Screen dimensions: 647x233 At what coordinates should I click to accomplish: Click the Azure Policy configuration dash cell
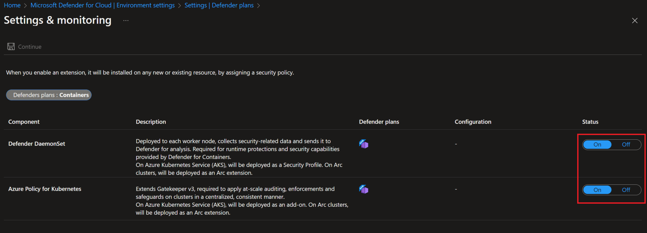tap(456, 189)
